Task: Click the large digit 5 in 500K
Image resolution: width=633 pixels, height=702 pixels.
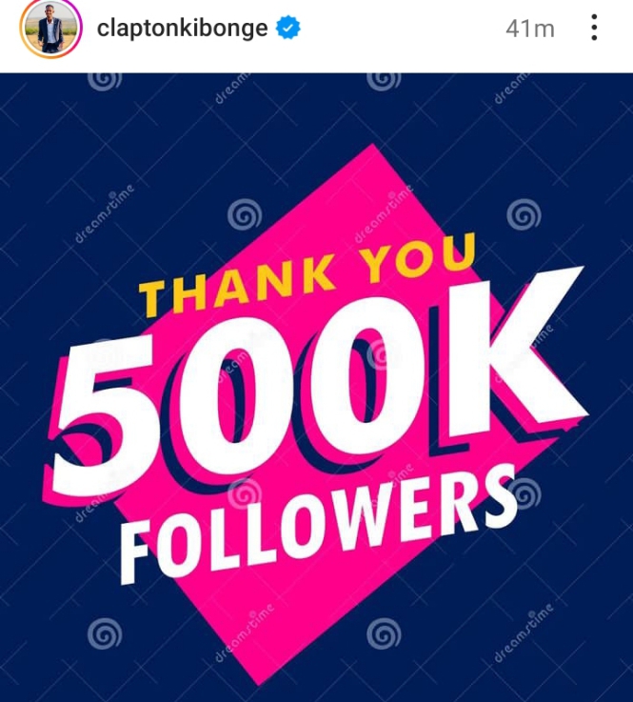Action: pyautogui.click(x=109, y=416)
